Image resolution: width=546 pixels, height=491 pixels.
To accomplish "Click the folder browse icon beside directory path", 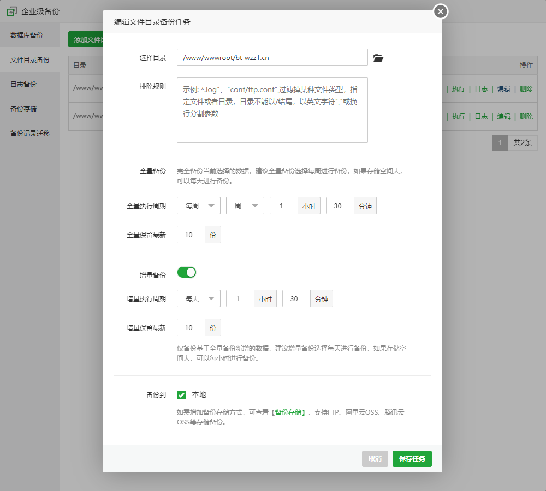I will tap(378, 58).
